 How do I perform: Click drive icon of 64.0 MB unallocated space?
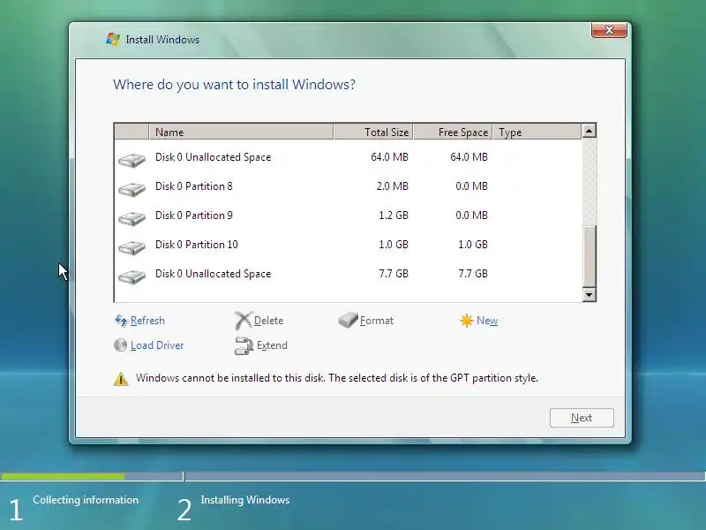click(x=131, y=160)
